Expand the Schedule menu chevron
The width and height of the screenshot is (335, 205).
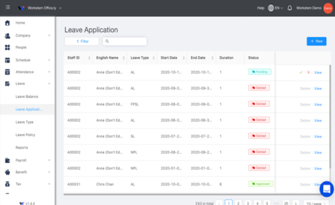pyautogui.click(x=49, y=60)
